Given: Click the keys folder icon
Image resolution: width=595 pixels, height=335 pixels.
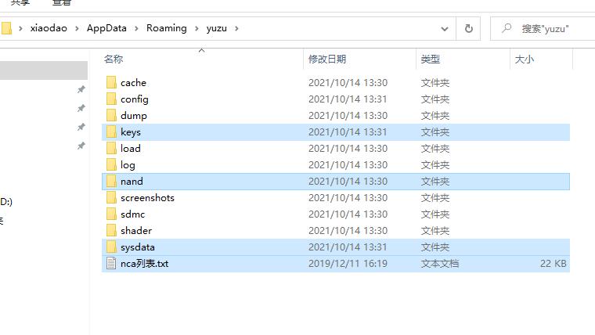Looking at the screenshot, I should tap(111, 132).
